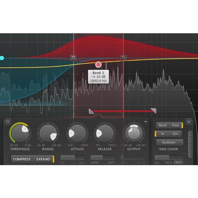Click the left side chain range handle
This screenshot has height=198, width=198.
click(x=91, y=111)
